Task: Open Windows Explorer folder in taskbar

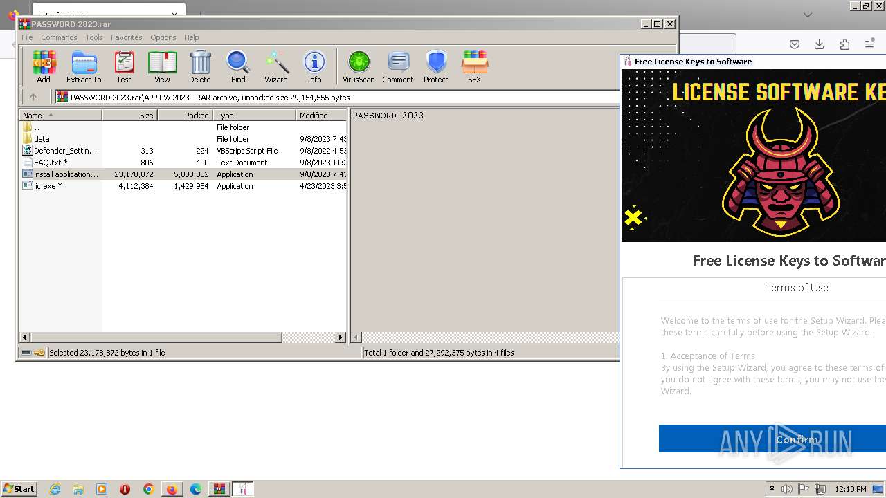Action: click(78, 489)
